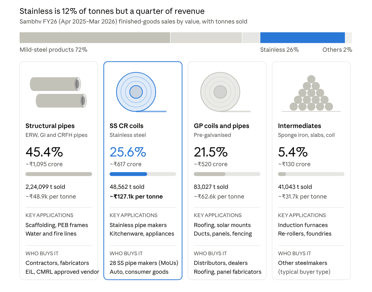Select the darkest grey segment of top bar
Viewport: 372px width, 292px height.
click(x=95, y=38)
